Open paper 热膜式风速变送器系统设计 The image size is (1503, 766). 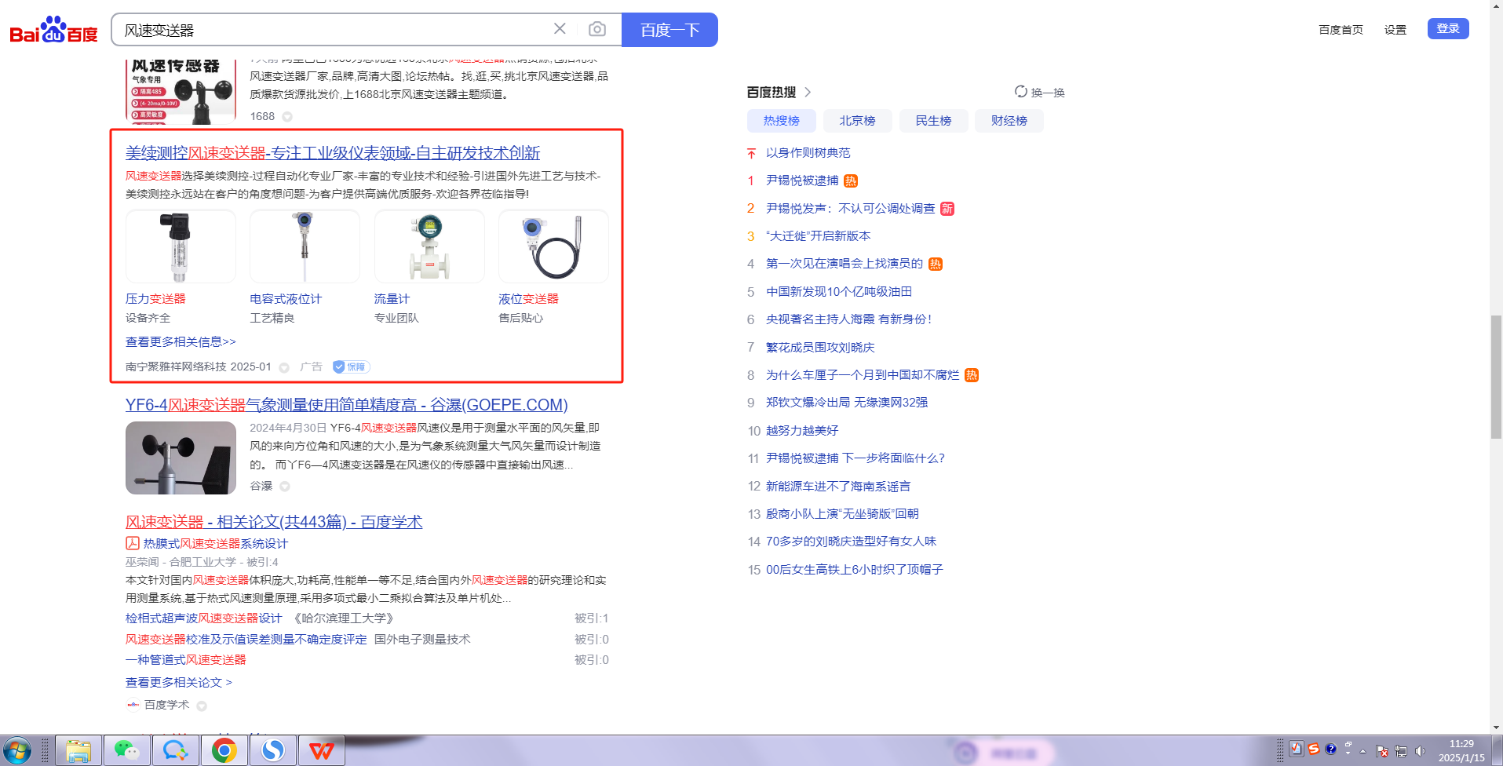click(216, 544)
